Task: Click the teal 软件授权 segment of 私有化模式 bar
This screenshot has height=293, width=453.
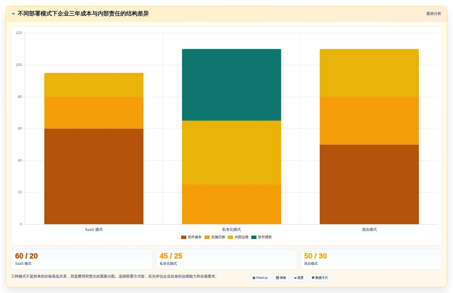Action: point(232,85)
